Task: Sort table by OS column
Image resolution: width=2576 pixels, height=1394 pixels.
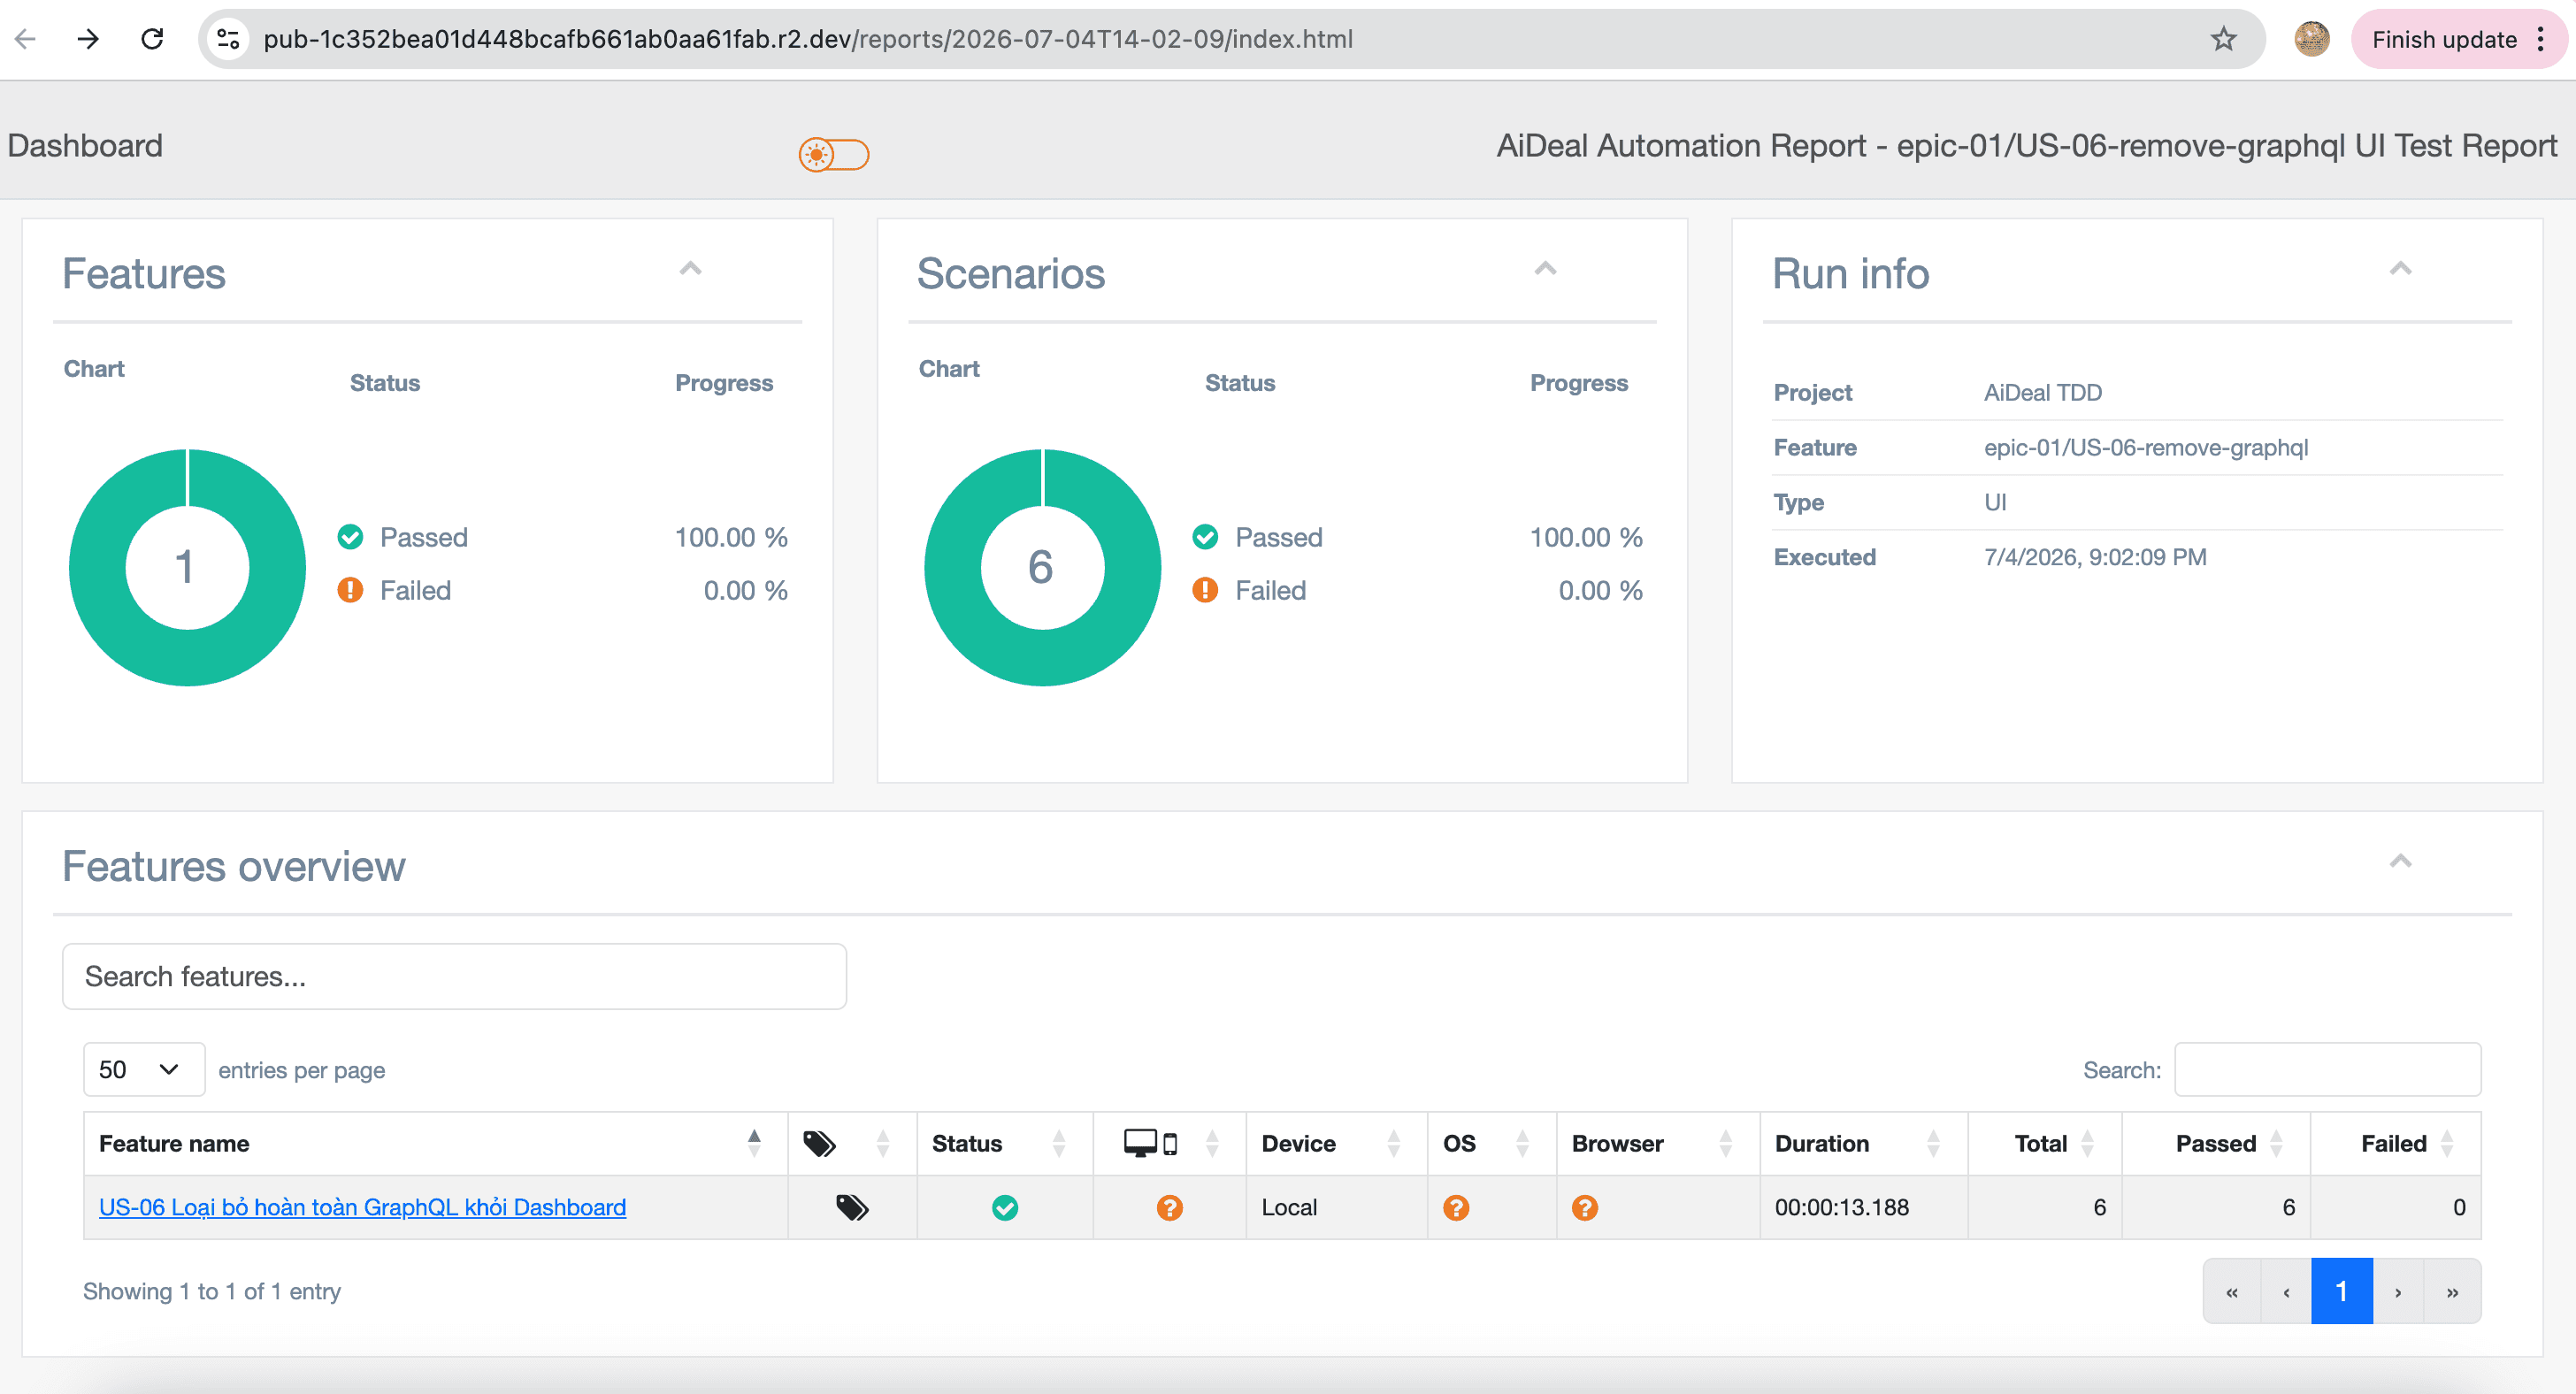Action: pyautogui.click(x=1491, y=1143)
